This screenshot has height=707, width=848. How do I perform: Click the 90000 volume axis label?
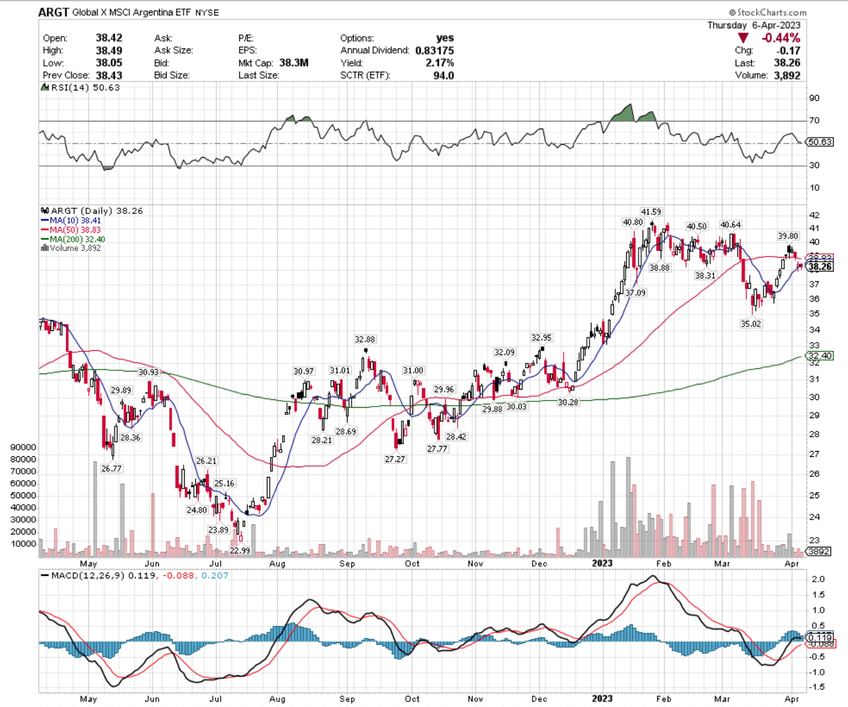click(x=23, y=447)
